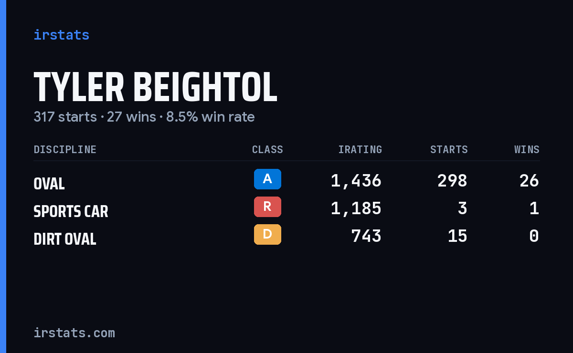The height and width of the screenshot is (353, 573).
Task: Click the Oval iRating value 1,436
Action: [x=356, y=181]
